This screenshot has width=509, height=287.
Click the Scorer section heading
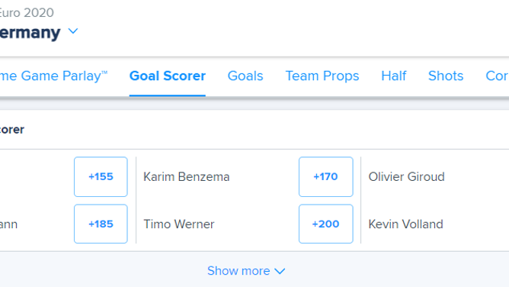12,130
